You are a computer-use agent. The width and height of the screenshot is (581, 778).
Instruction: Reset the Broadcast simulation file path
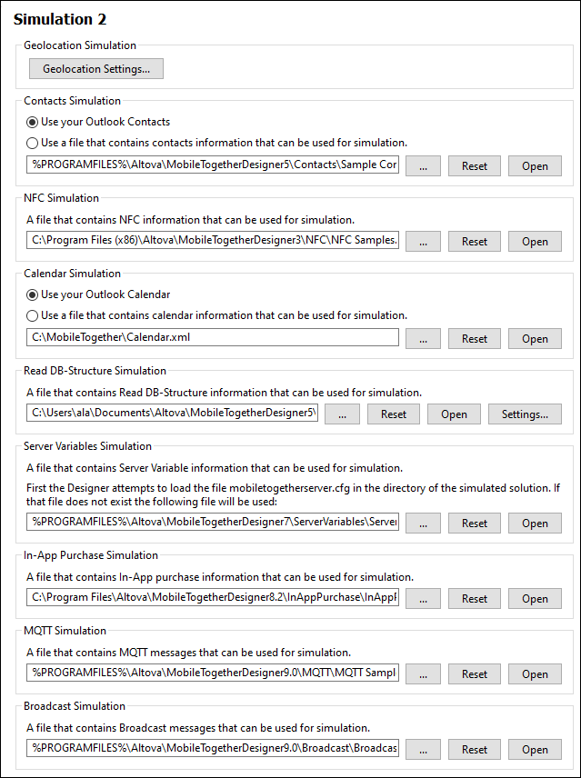tap(475, 750)
